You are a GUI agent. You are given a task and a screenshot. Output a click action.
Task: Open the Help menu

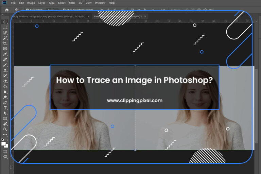coord(111,3)
